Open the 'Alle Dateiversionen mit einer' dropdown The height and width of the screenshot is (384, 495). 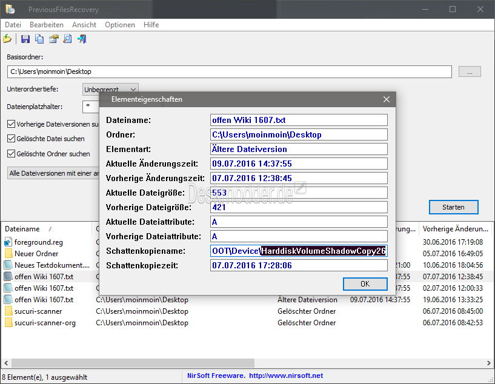point(53,173)
